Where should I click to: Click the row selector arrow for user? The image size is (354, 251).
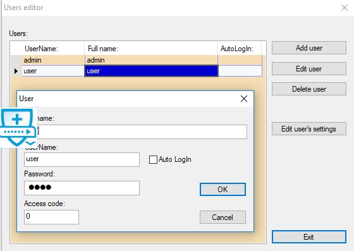pyautogui.click(x=16, y=71)
